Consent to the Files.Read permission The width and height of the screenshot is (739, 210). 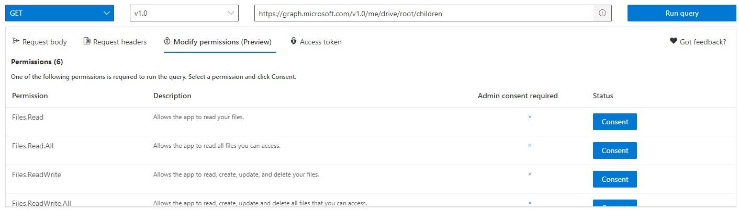(x=614, y=122)
